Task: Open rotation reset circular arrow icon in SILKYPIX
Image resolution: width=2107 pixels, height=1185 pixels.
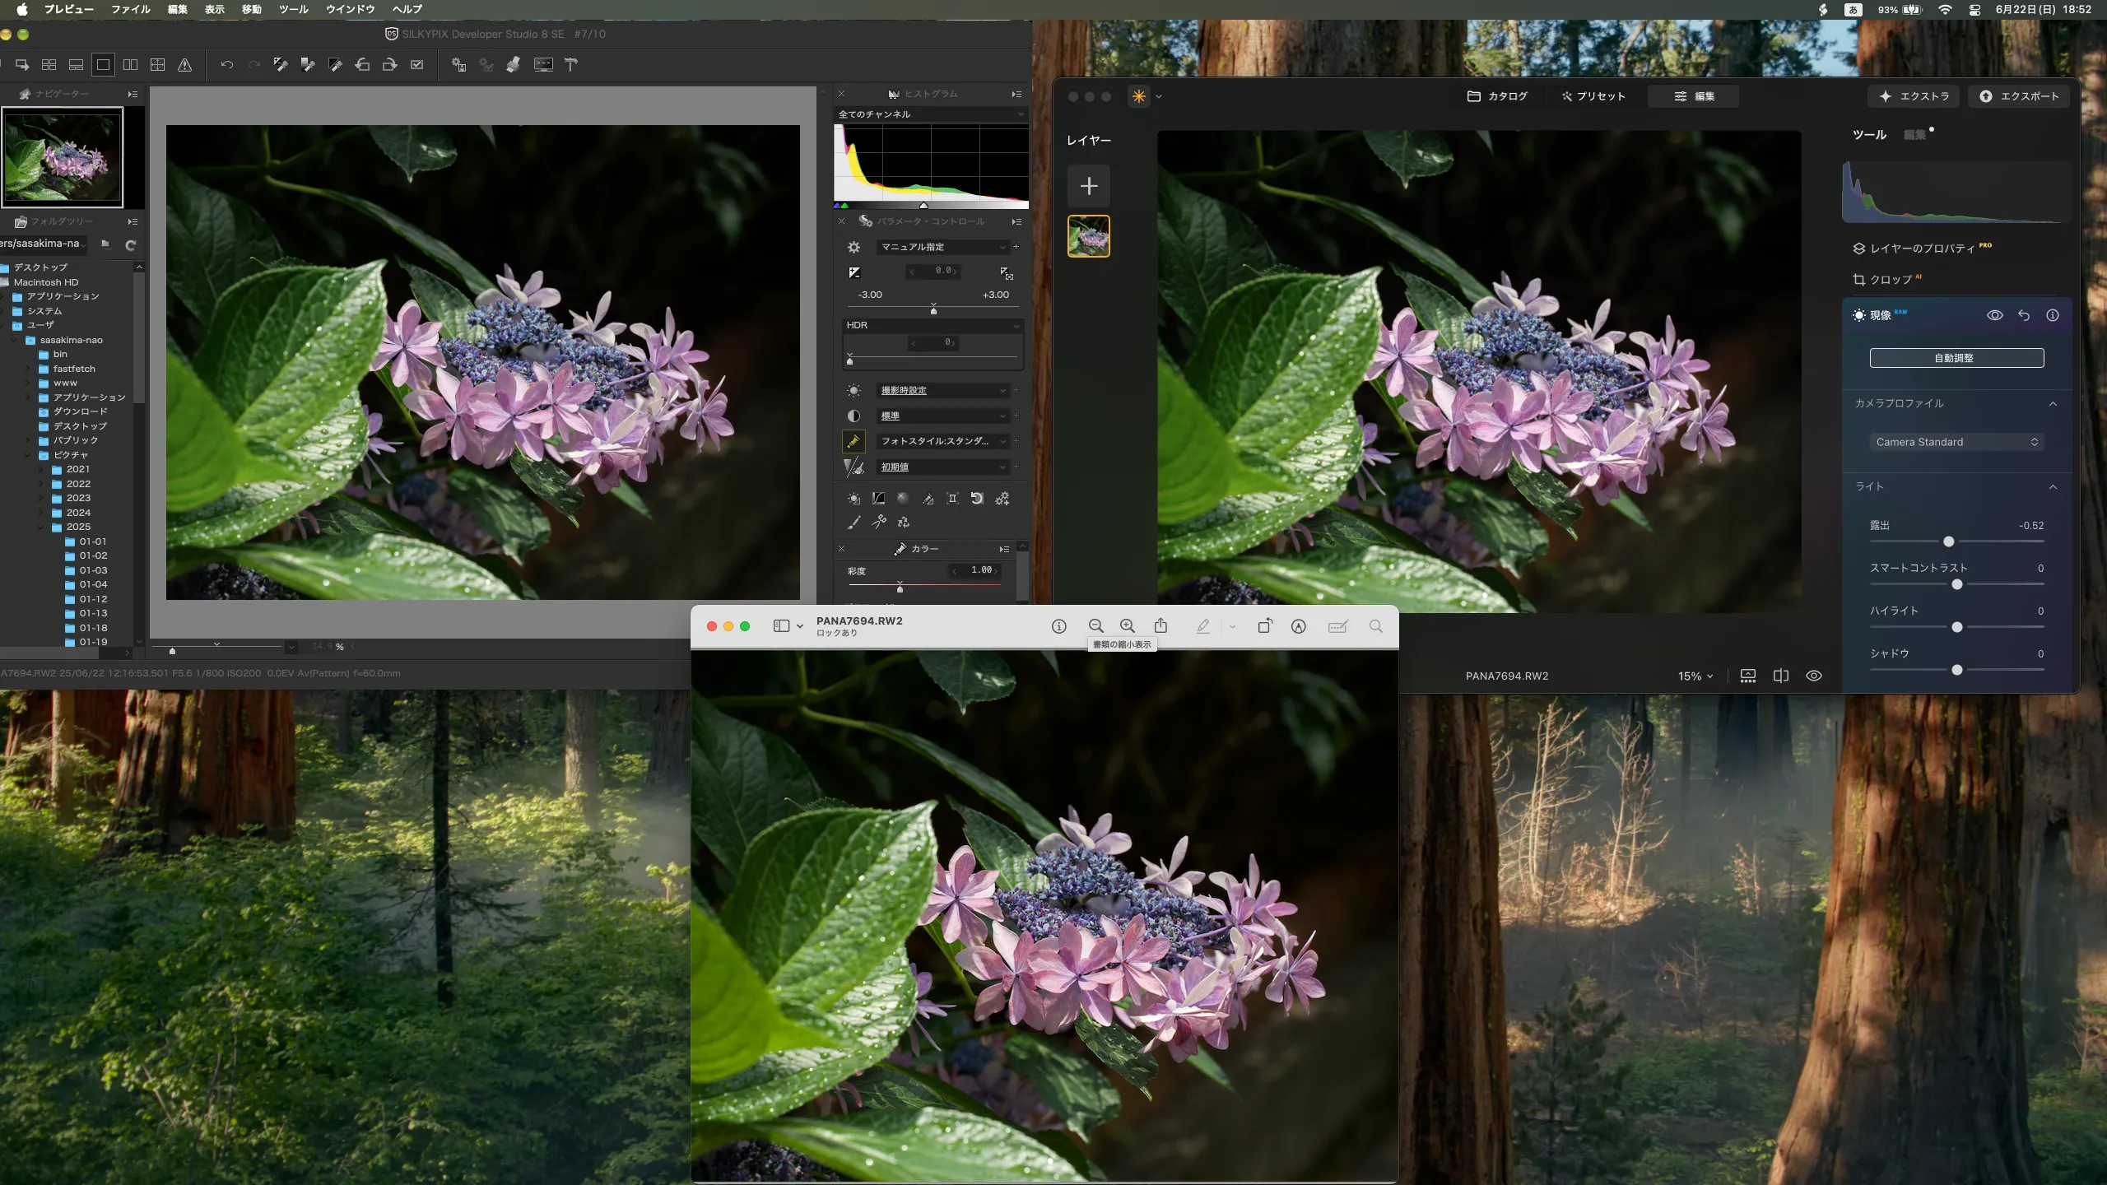Action: click(x=977, y=498)
